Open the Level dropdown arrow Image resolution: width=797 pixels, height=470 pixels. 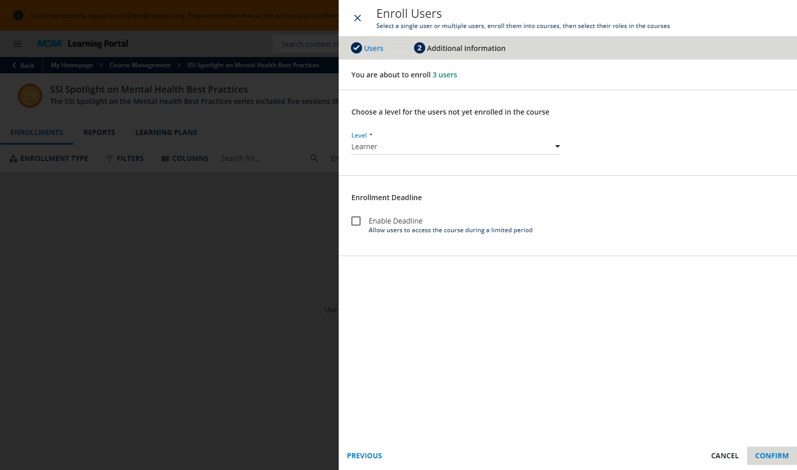tap(557, 147)
